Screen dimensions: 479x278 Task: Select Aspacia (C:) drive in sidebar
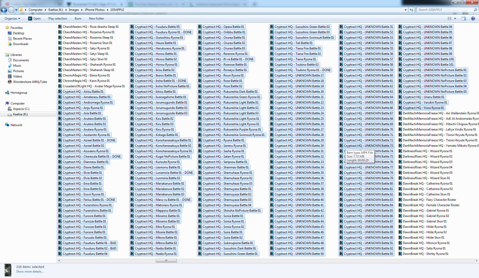tap(21, 109)
